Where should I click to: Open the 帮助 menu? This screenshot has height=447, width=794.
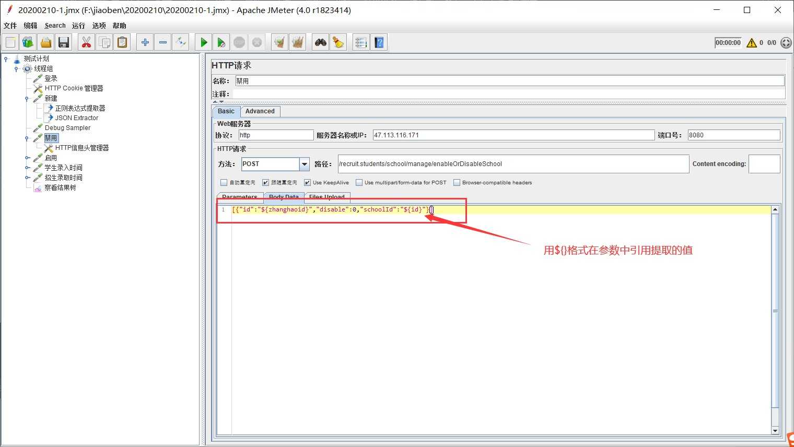click(119, 26)
